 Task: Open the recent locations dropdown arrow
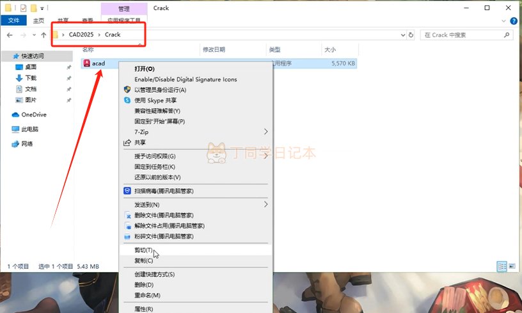click(34, 35)
